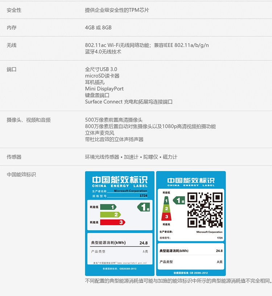Screen dimensions: 272x296
Task: Select the memory value 4GB 或 8GB
Action: [x=98, y=28]
